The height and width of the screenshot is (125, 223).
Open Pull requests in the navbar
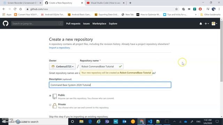coord(73,24)
